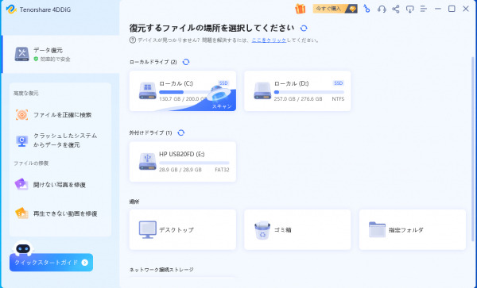Click the desktop monitor icon
477x288 pixels.
tap(148, 230)
